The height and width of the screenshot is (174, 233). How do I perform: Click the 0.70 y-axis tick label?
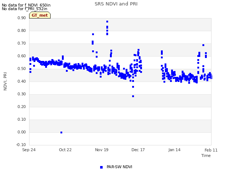(x=22, y=43)
